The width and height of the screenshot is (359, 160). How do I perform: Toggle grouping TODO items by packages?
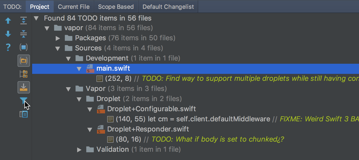pos(24,61)
